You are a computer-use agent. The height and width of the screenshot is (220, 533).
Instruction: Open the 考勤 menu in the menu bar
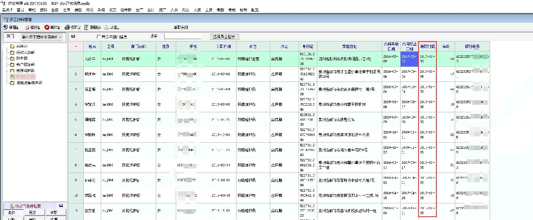point(220,10)
